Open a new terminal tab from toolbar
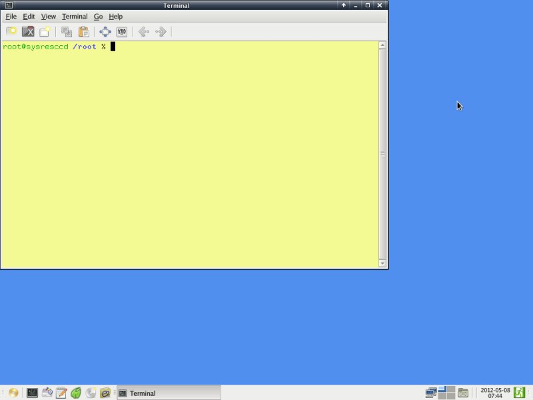 tap(11, 31)
